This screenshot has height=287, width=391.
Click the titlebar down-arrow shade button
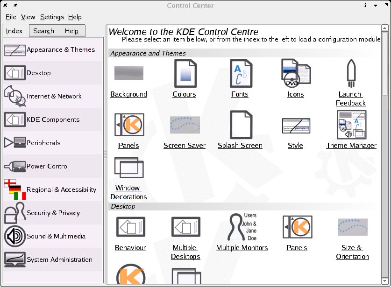click(376, 5)
